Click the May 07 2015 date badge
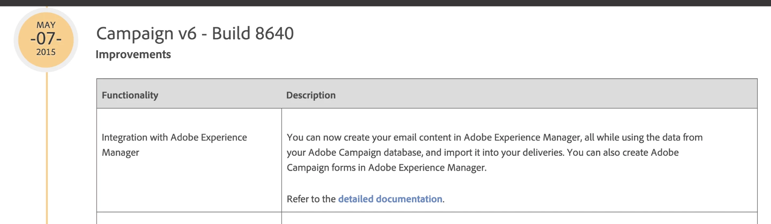This screenshot has height=224, width=771. tap(46, 39)
